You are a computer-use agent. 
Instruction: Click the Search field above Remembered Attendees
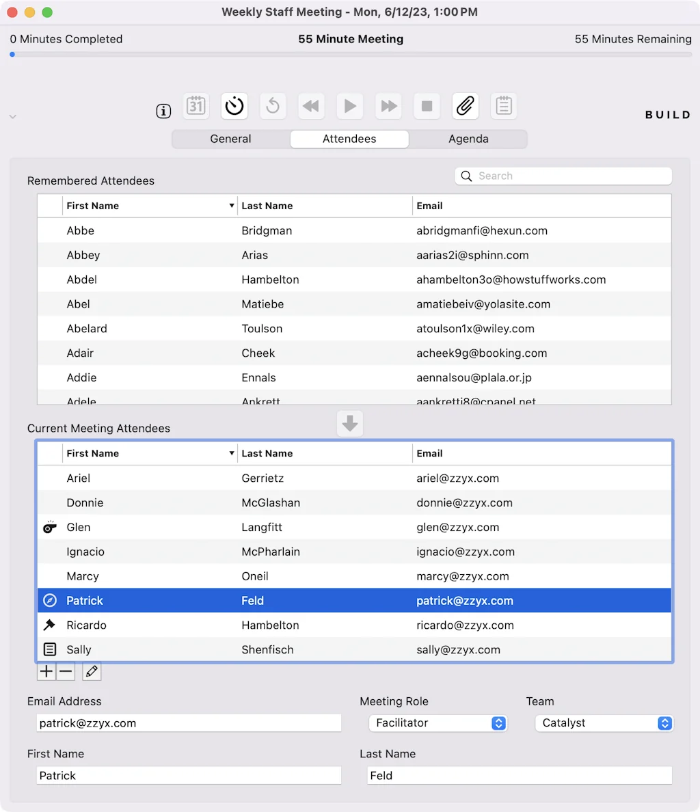[x=563, y=176]
